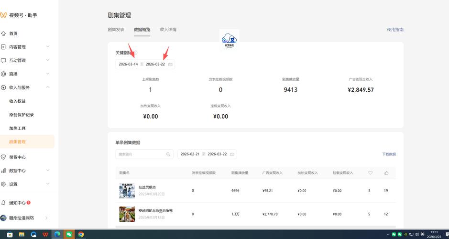Click the 9413 play count value
The height and width of the screenshot is (239, 449).
tap(290, 90)
